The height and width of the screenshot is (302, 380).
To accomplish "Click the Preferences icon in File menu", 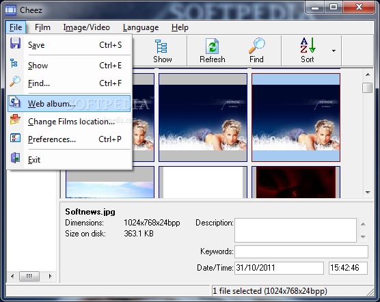I will pyautogui.click(x=15, y=138).
